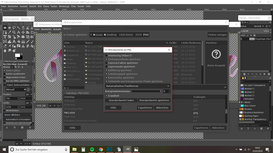Collapse the Erweitert section
The height and width of the screenshot is (153, 273).
107,96
